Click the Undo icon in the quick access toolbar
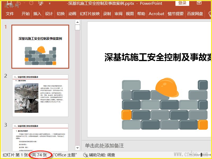The image size is (212, 159). click(x=19, y=3)
